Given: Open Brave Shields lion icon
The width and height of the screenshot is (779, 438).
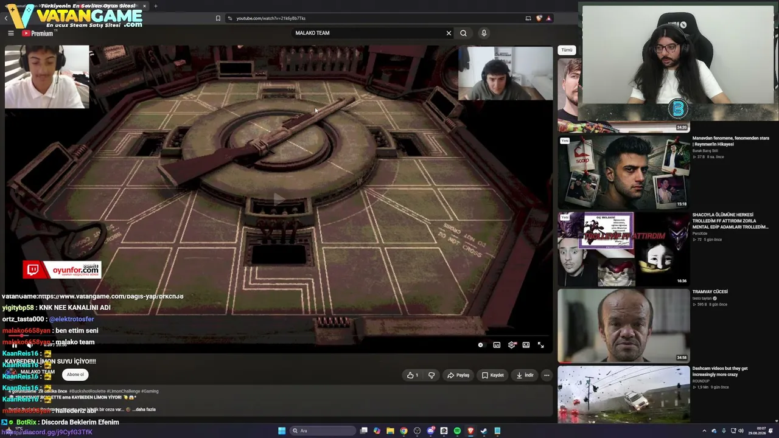Looking at the screenshot, I should pos(539,18).
